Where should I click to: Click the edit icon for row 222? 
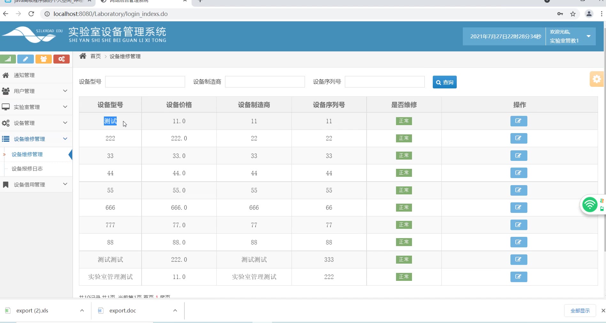[518, 138]
